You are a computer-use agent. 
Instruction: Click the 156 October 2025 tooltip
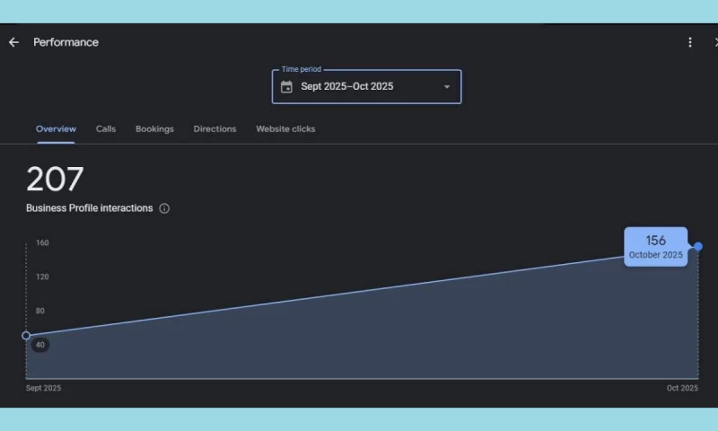click(x=656, y=246)
